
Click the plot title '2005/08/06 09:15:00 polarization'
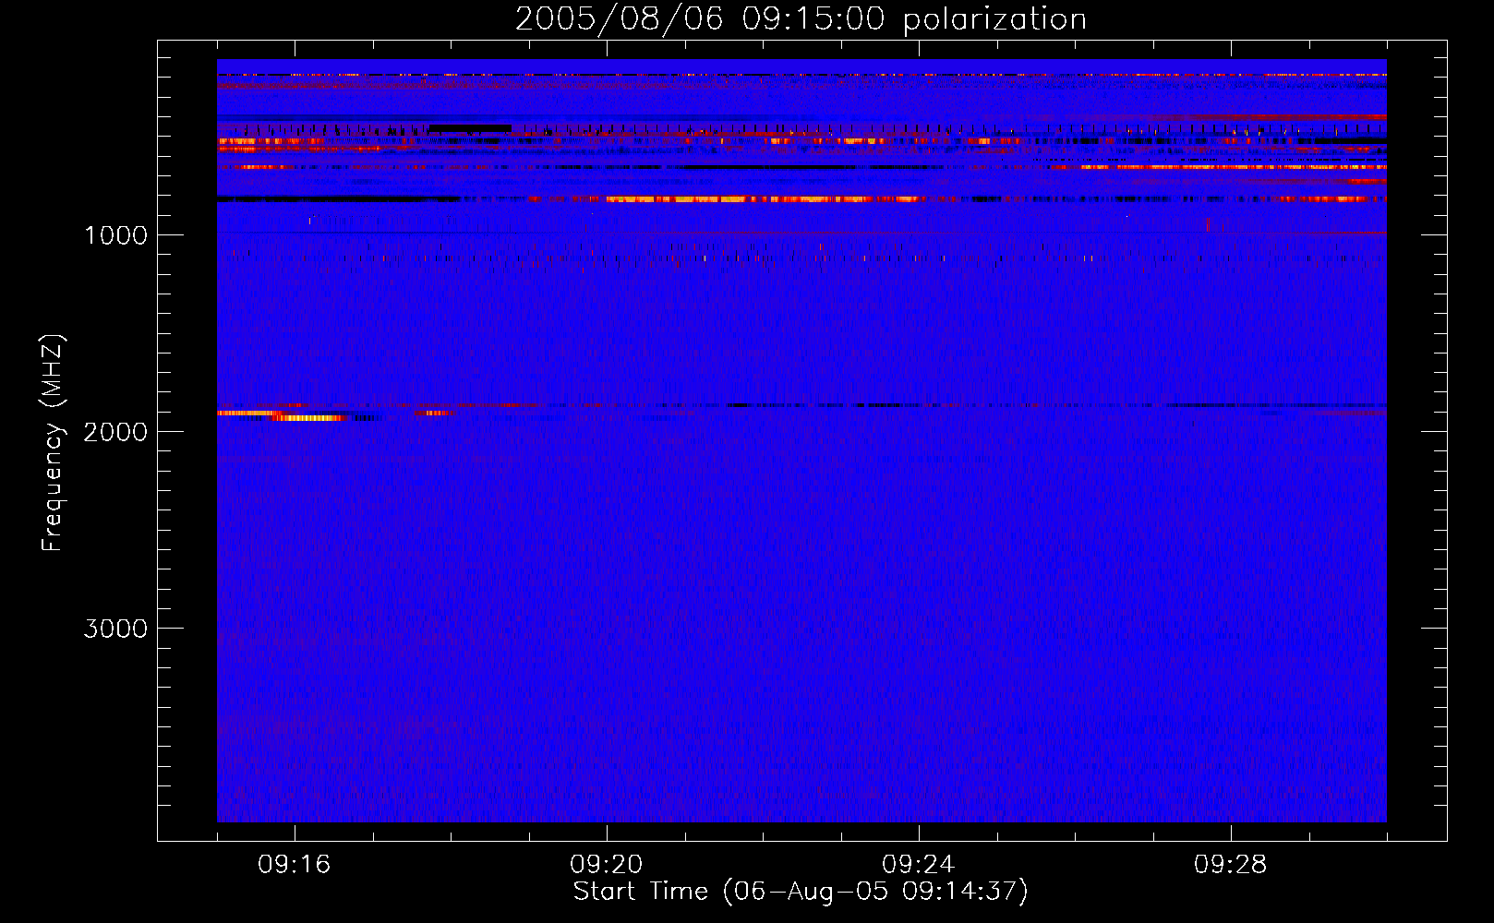(x=801, y=18)
